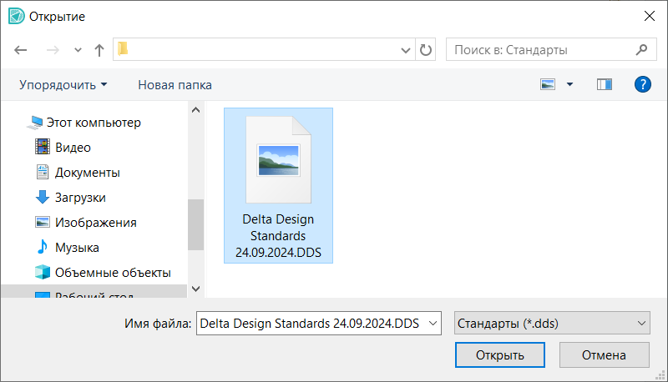This screenshot has height=382, width=668.
Task: Click the Изображения picture icon
Action: click(x=43, y=222)
